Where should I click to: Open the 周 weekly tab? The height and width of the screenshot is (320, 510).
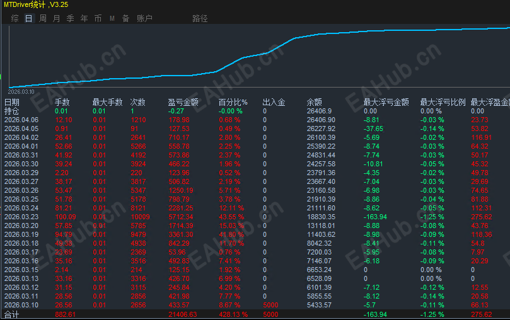pos(43,18)
